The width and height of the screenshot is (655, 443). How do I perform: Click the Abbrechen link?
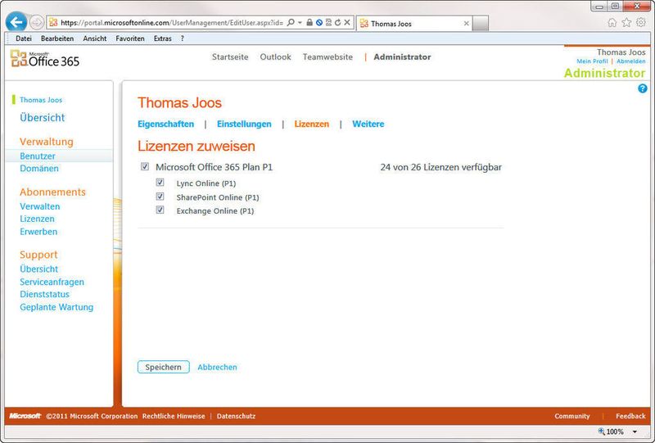point(217,367)
